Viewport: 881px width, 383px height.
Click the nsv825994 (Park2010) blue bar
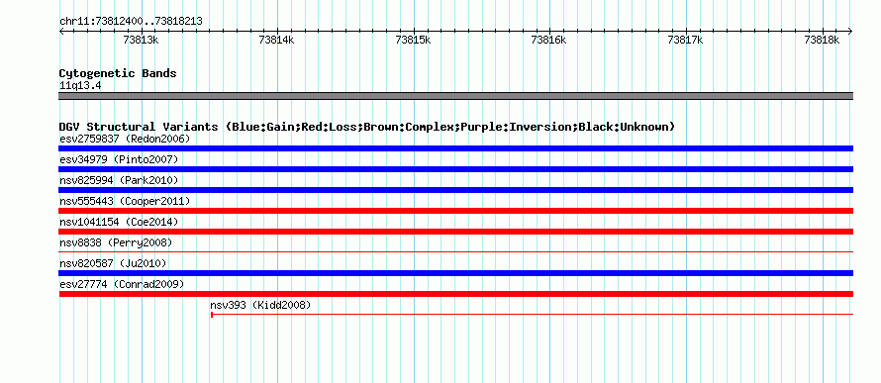pos(455,190)
